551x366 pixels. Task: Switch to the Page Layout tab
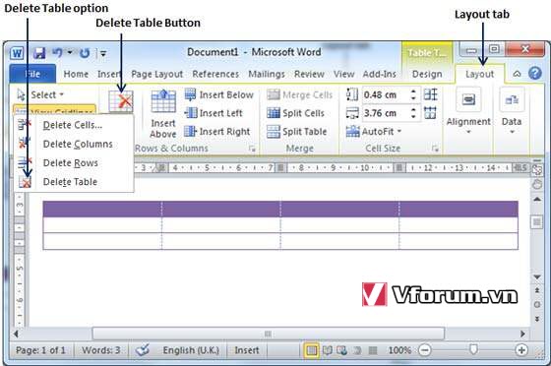point(157,74)
